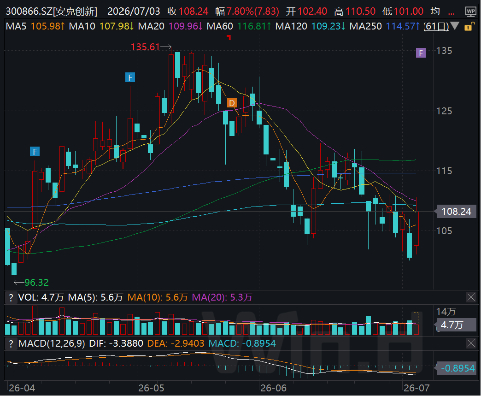The image size is (481, 396).
Task: Click the red flag marker at chart top
Action: (x=229, y=37)
